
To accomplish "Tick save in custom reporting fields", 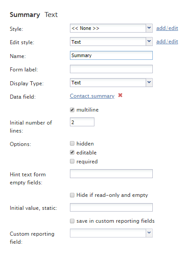I will click(x=72, y=221).
